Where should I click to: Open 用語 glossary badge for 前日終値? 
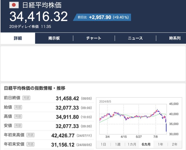[26, 98]
